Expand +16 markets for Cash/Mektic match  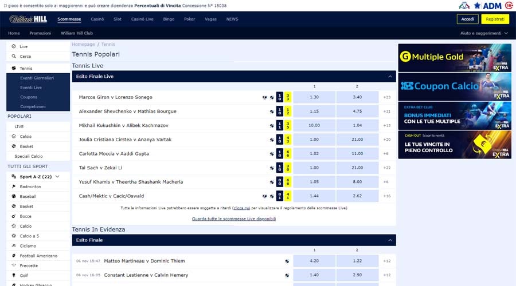[386, 196]
